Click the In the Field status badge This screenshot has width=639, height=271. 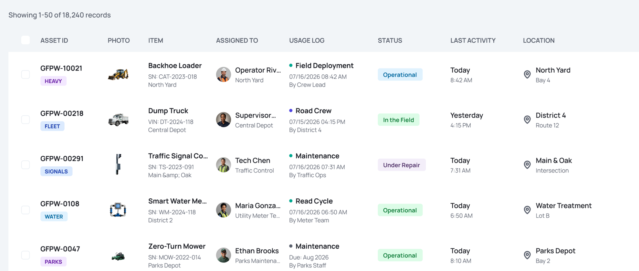(x=398, y=119)
